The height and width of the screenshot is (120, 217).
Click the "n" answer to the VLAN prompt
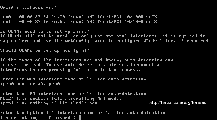pos(93,50)
